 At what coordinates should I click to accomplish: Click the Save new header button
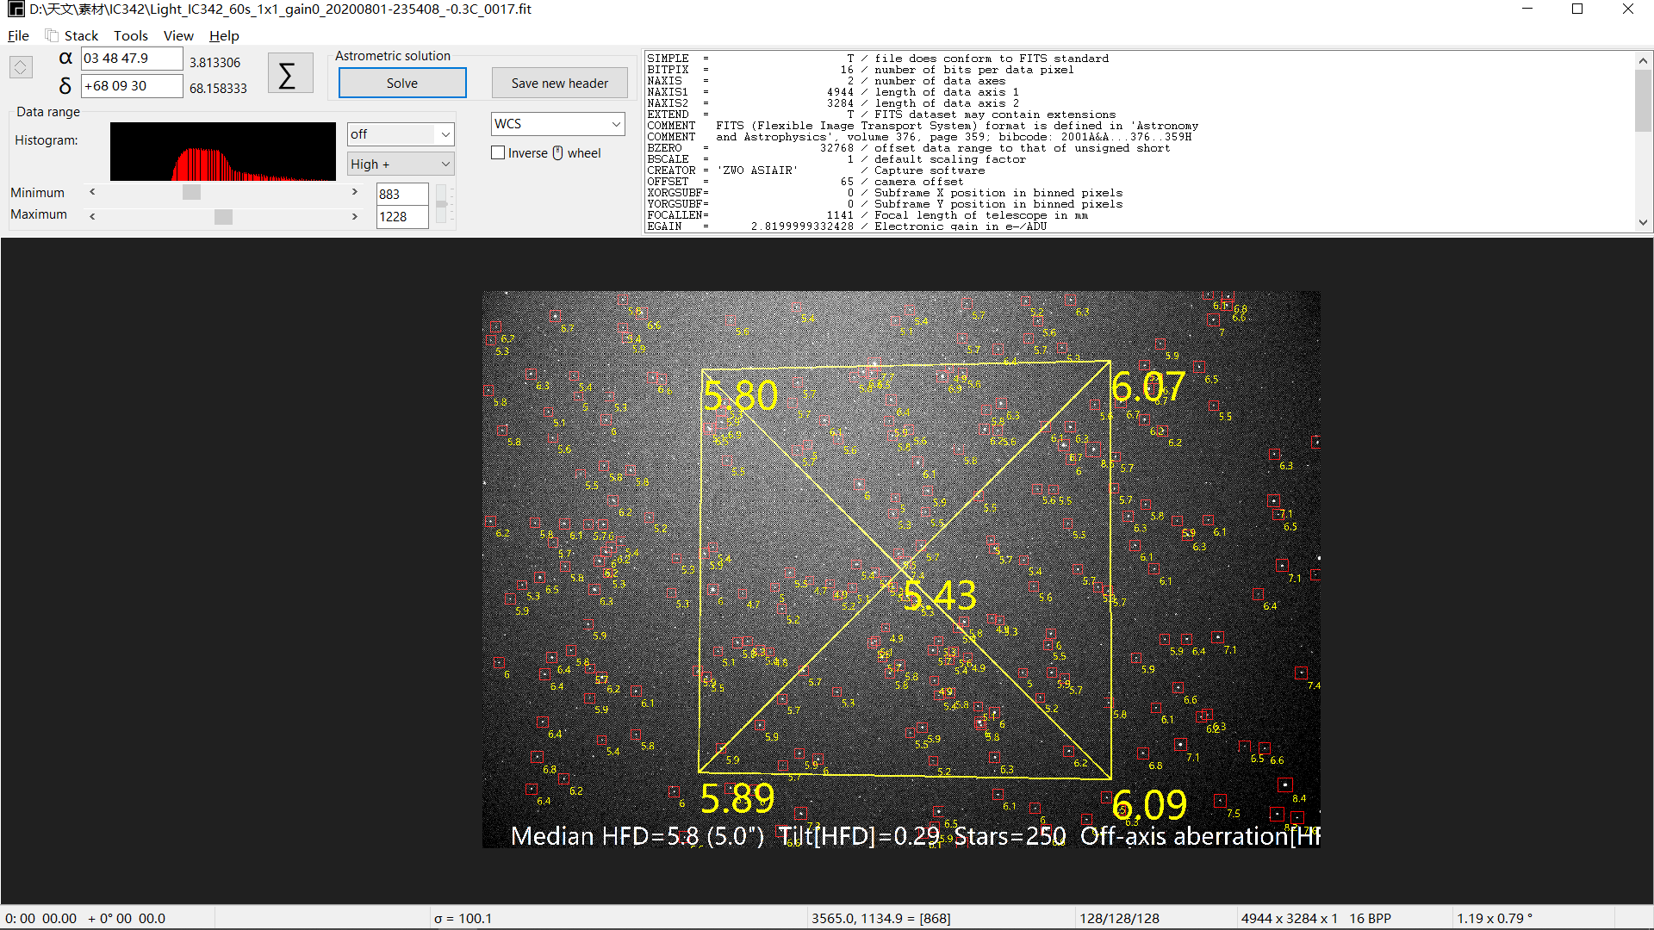point(560,83)
